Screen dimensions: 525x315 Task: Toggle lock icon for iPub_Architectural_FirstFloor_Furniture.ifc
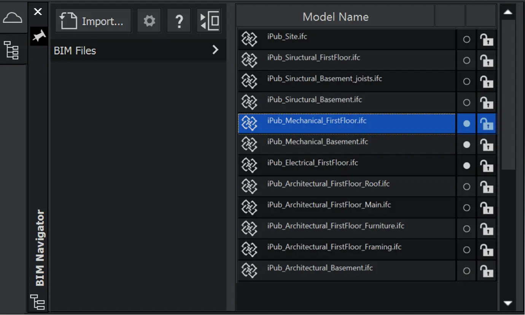coord(486,229)
